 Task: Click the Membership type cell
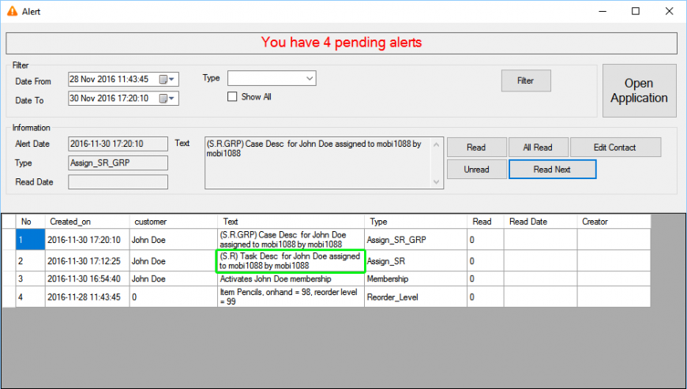click(416, 279)
